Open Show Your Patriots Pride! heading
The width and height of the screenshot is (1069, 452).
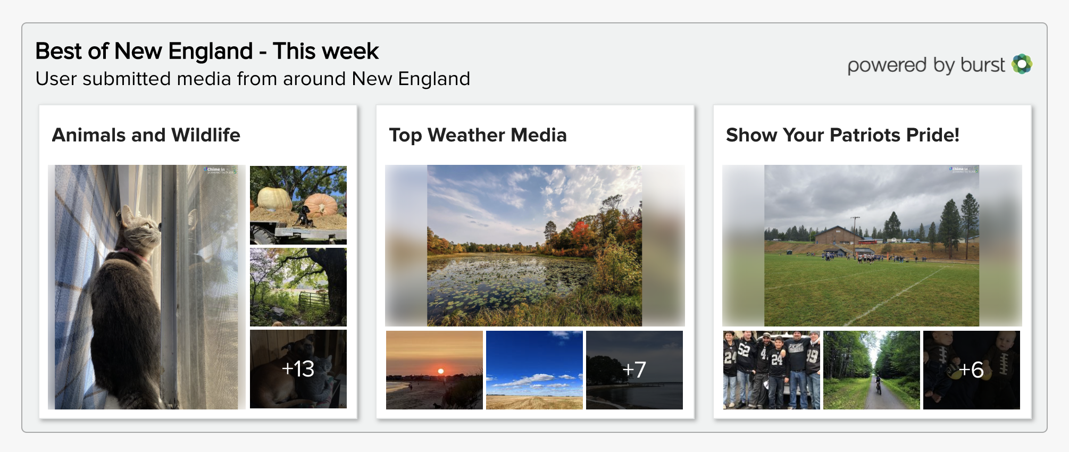842,135
